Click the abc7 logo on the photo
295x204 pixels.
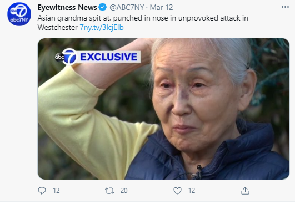(x=66, y=57)
